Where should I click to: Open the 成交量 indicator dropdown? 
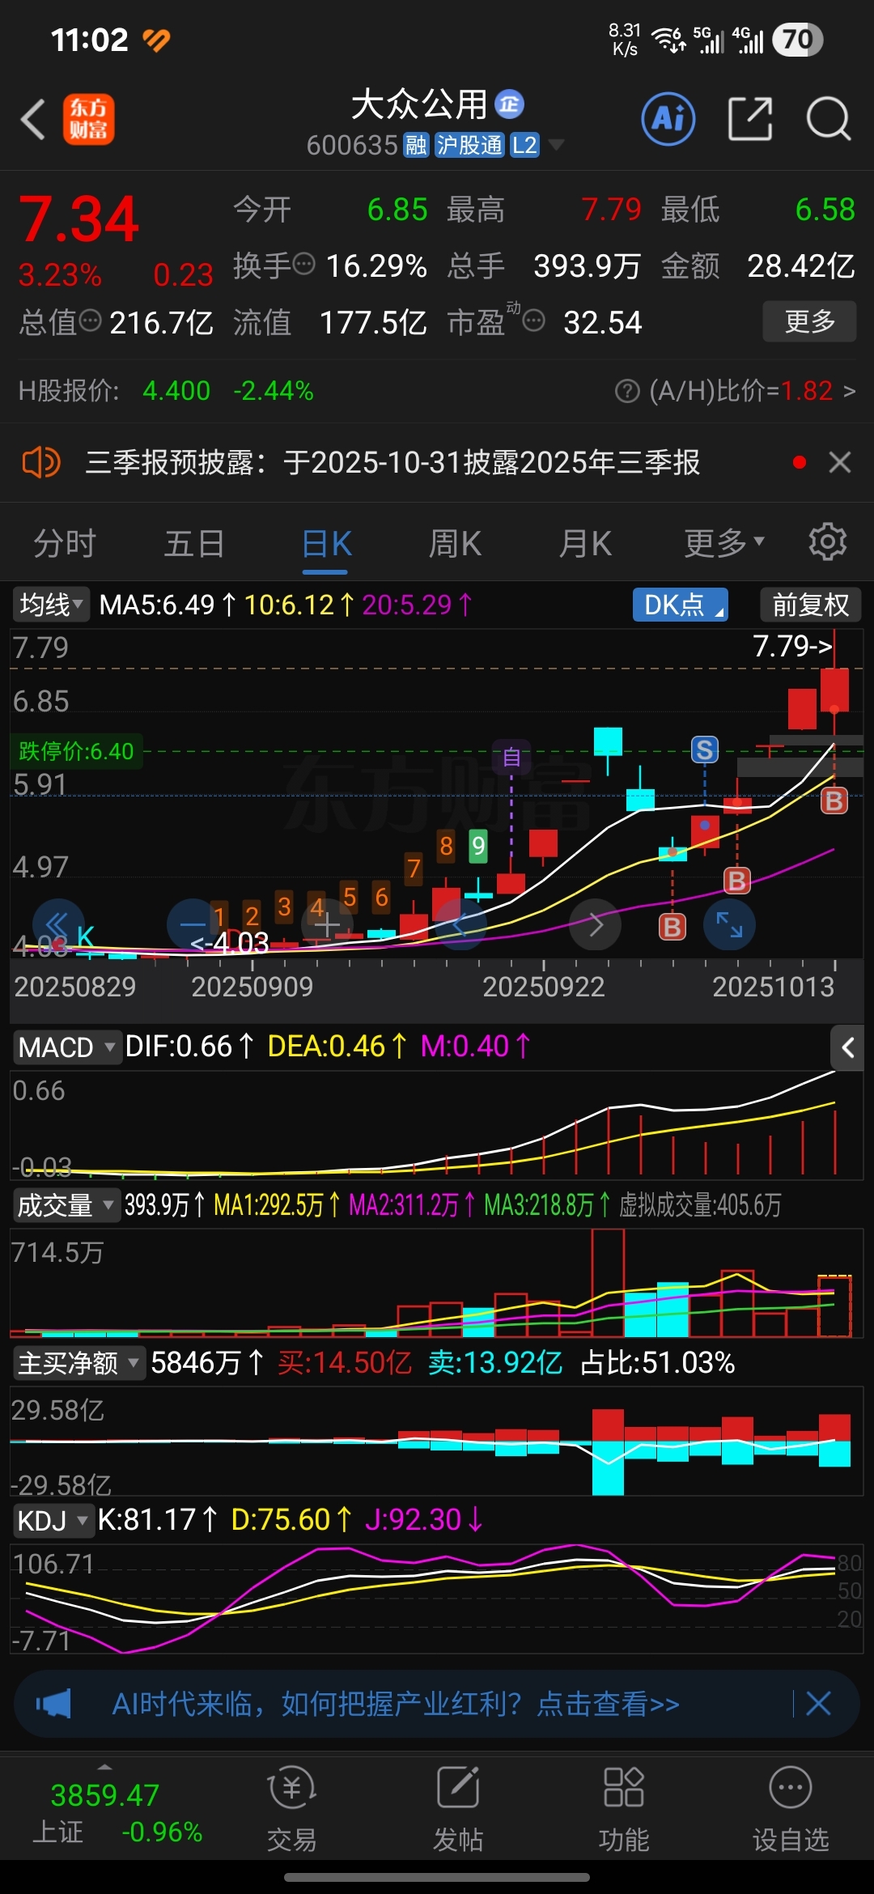tap(66, 1204)
